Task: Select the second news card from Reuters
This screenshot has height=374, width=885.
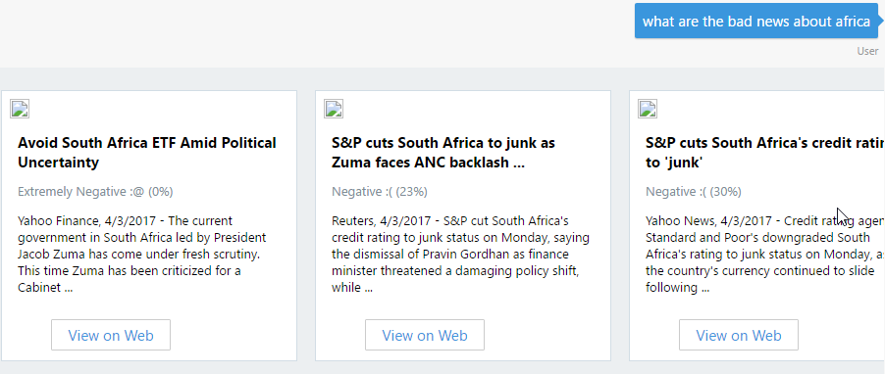Action: point(463,225)
